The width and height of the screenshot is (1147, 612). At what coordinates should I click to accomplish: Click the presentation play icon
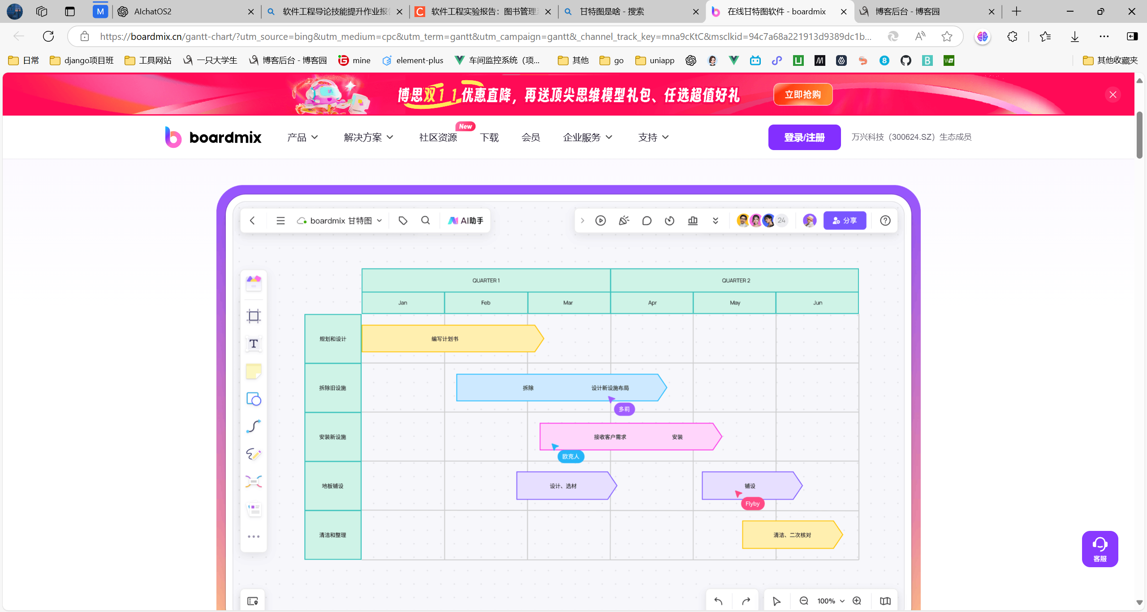[x=600, y=220]
